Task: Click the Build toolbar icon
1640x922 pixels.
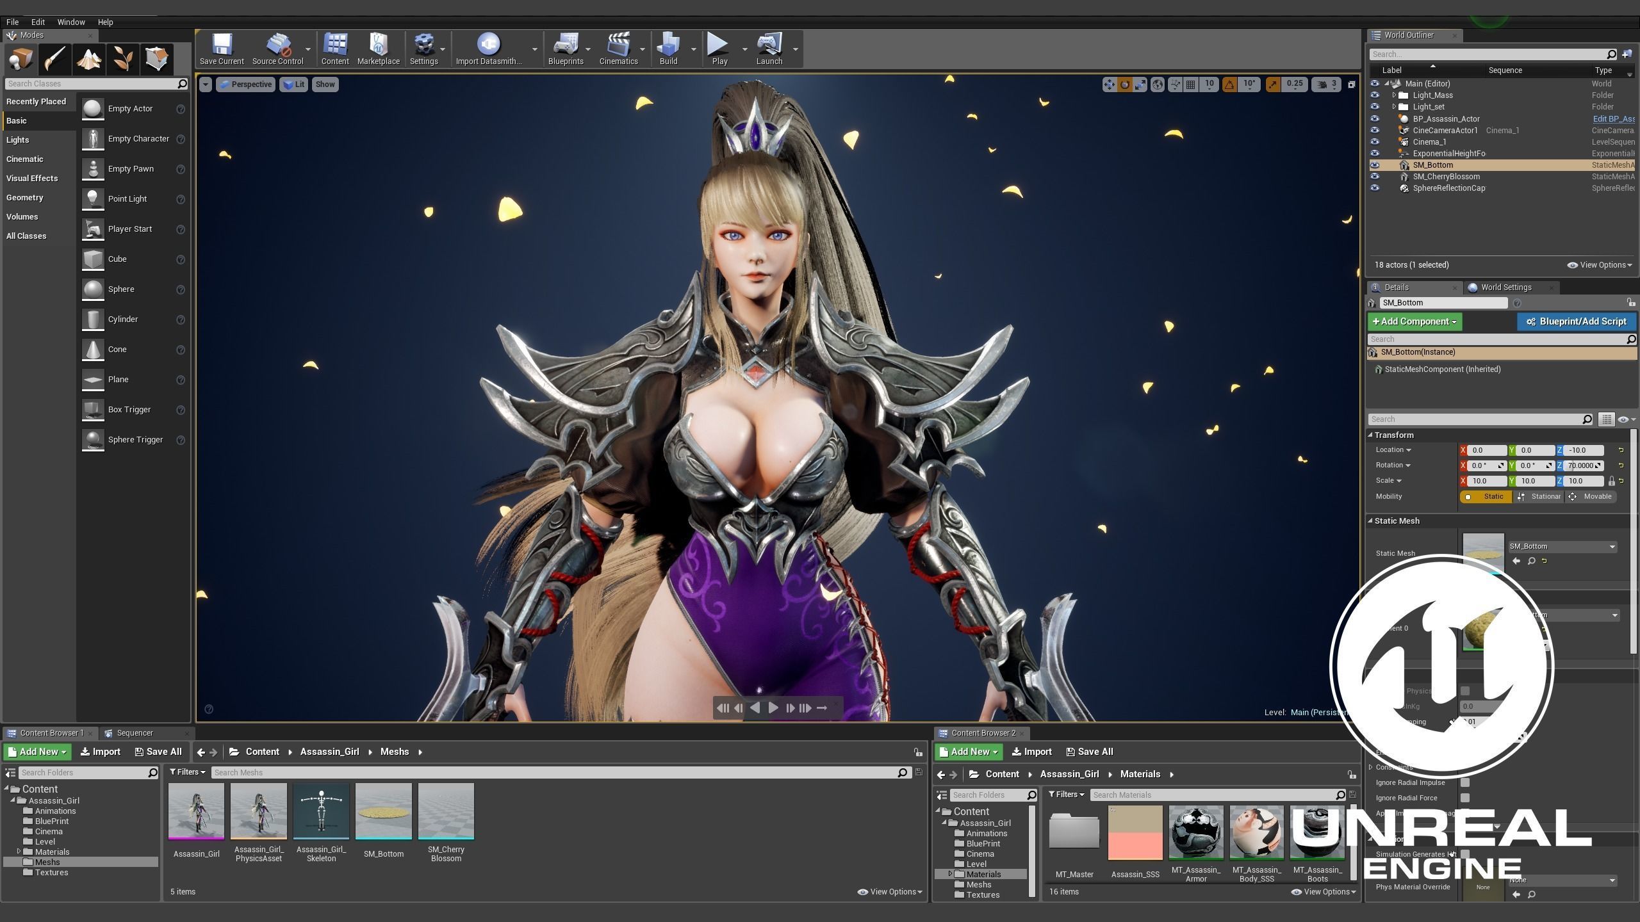Action: (668, 49)
